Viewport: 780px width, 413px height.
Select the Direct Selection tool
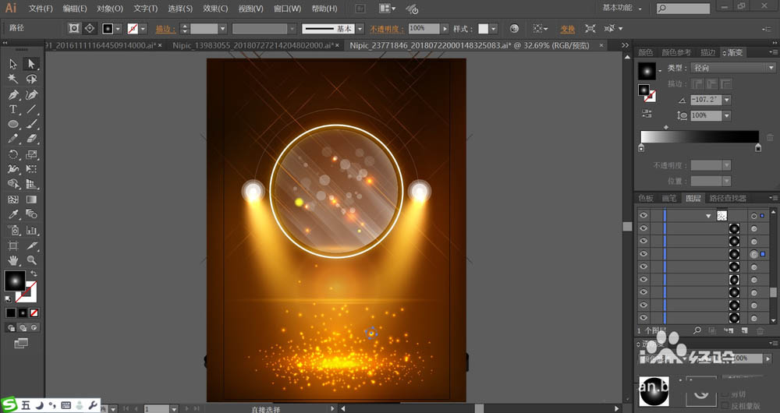(x=31, y=64)
